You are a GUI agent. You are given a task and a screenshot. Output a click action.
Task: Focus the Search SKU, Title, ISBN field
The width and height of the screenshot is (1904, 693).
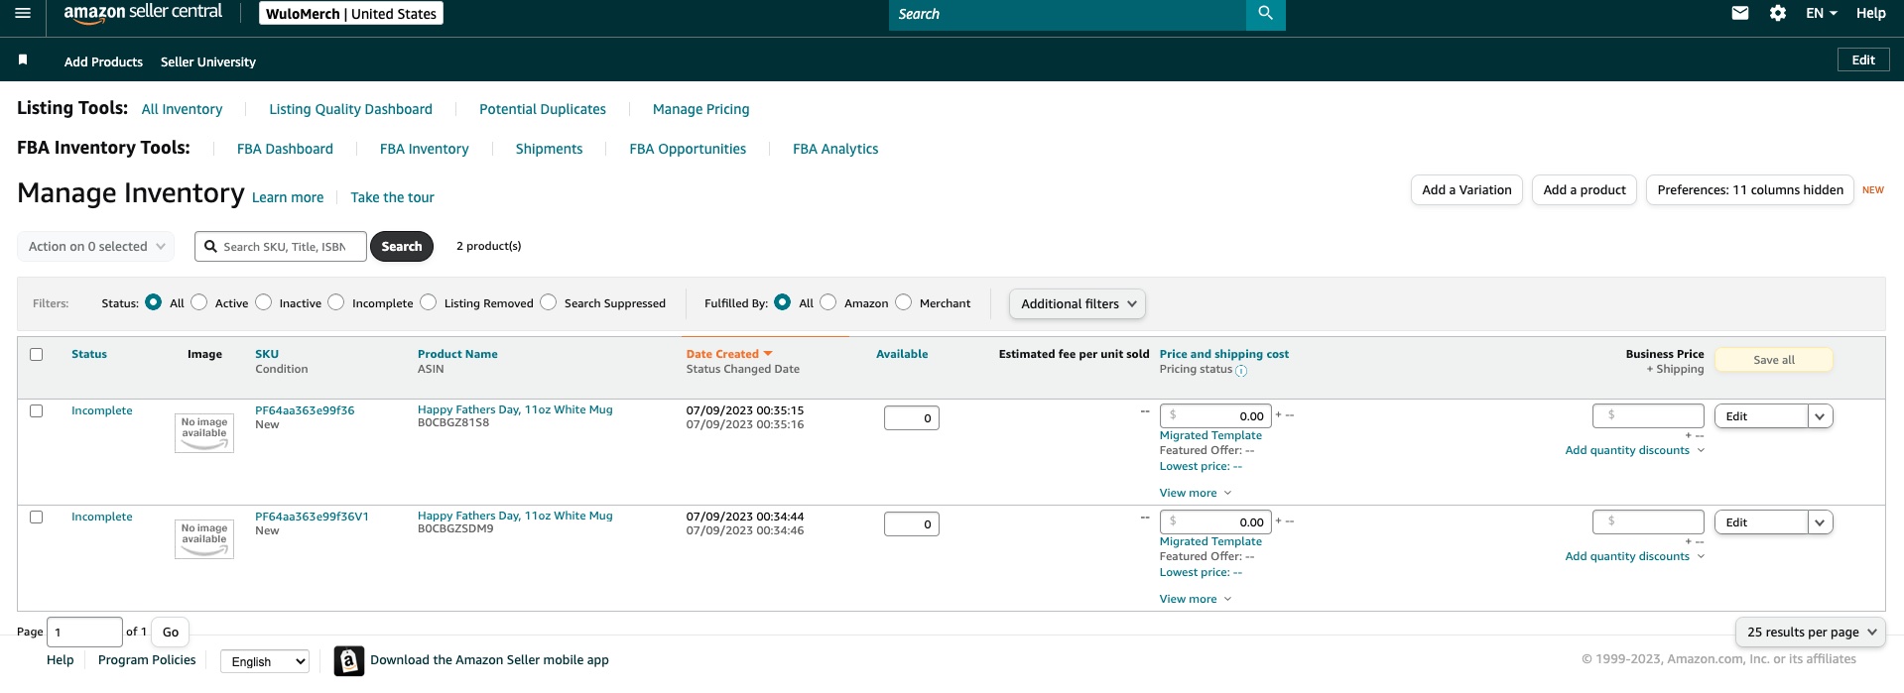click(x=281, y=246)
